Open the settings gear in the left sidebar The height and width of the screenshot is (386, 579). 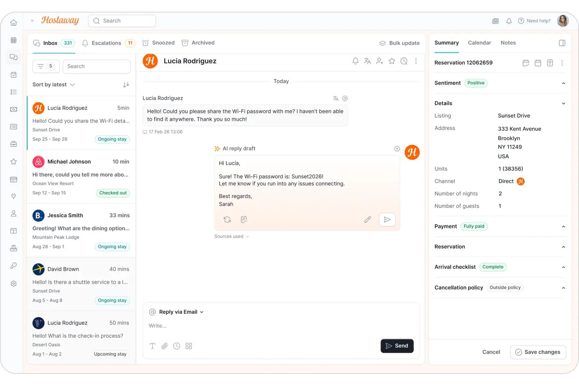(x=14, y=284)
